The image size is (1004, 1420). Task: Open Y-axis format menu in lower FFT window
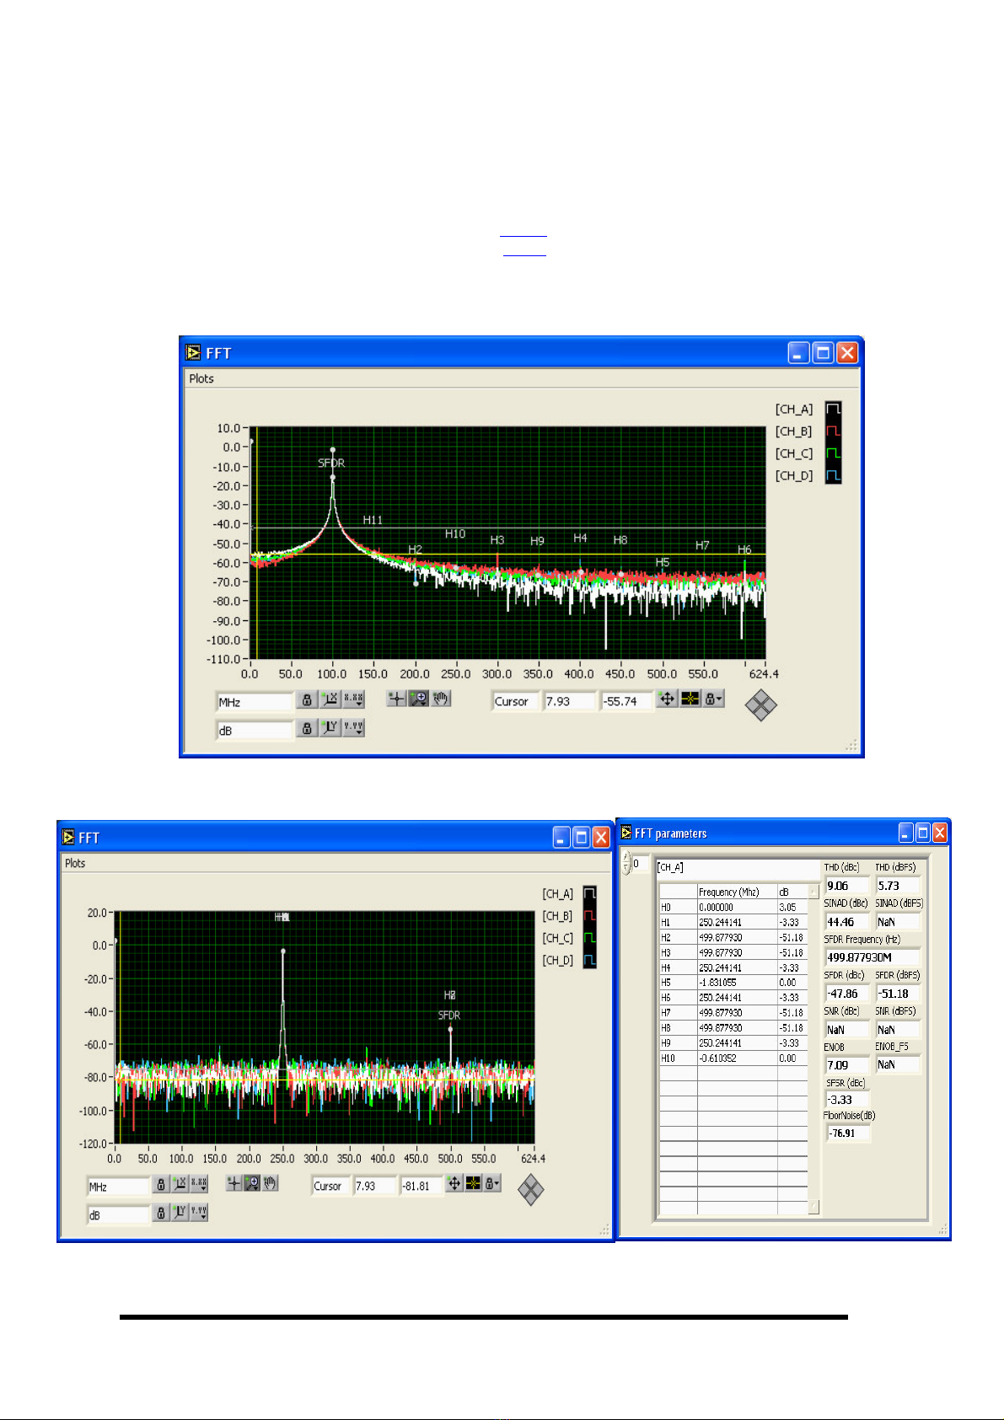(x=199, y=1213)
